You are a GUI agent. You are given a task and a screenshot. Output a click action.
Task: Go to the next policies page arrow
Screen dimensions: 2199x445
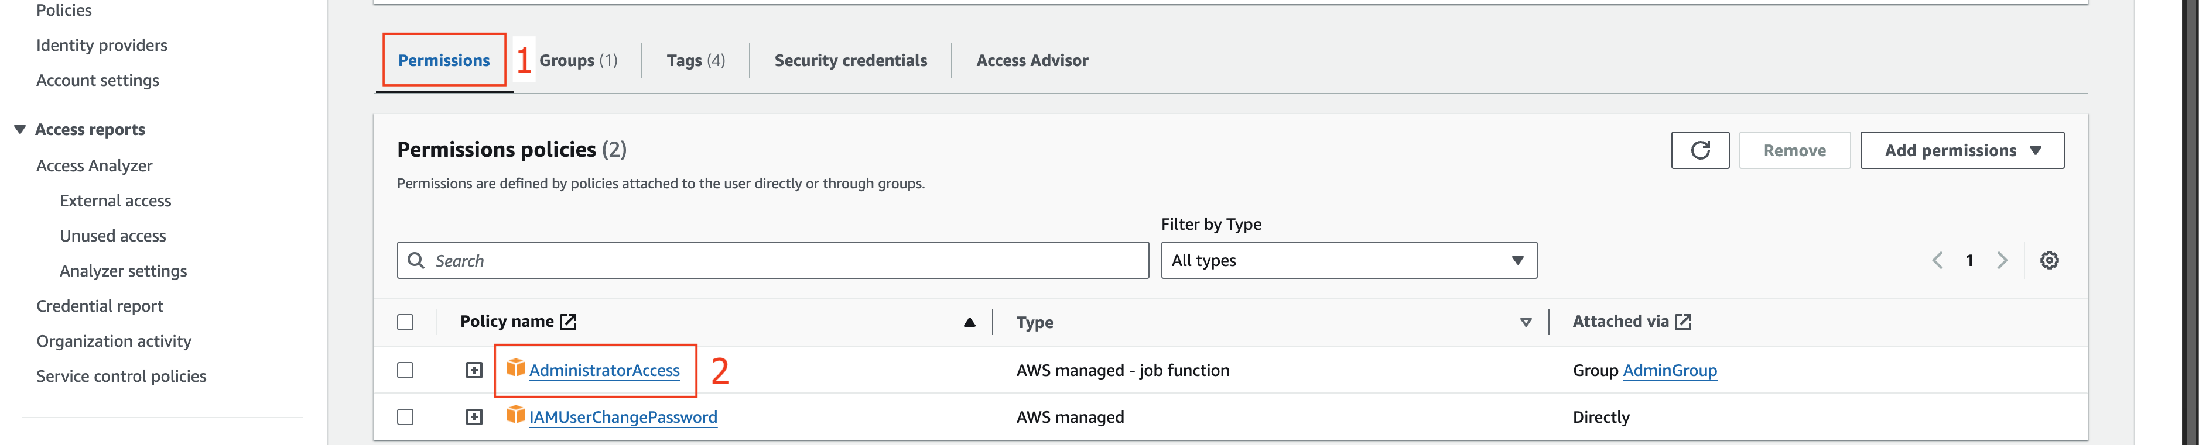point(2002,260)
